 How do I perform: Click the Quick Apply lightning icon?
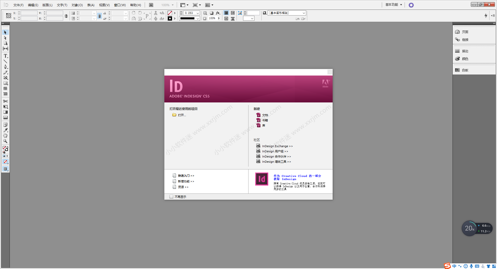(x=486, y=16)
